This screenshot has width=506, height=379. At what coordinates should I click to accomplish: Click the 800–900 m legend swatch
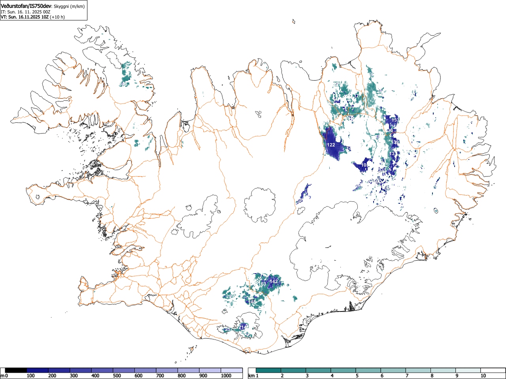[x=188, y=370]
